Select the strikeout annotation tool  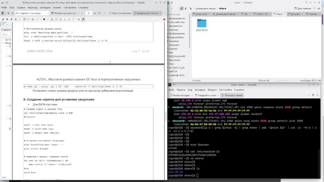pyautogui.click(x=16, y=19)
